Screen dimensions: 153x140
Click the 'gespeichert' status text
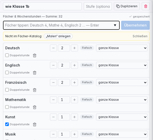click(141, 17)
